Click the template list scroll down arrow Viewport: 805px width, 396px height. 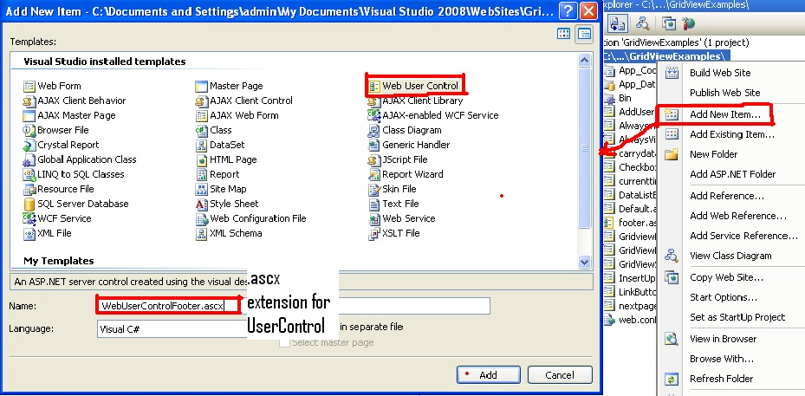click(x=584, y=262)
